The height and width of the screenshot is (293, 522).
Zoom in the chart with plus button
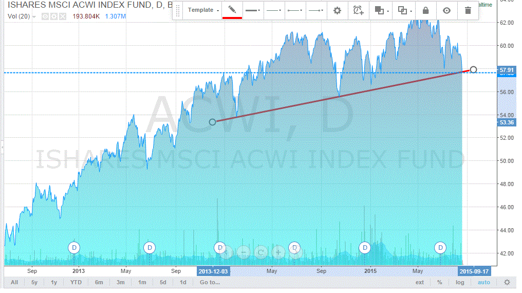[x=278, y=252]
